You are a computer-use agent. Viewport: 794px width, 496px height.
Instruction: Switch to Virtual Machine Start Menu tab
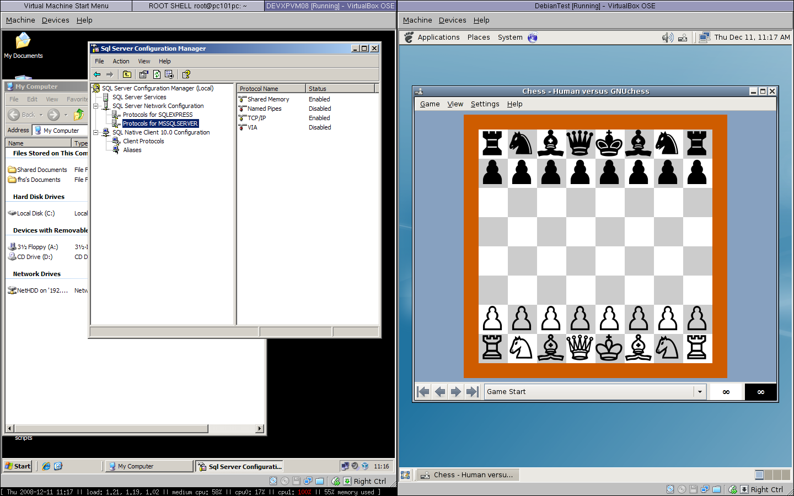point(66,6)
